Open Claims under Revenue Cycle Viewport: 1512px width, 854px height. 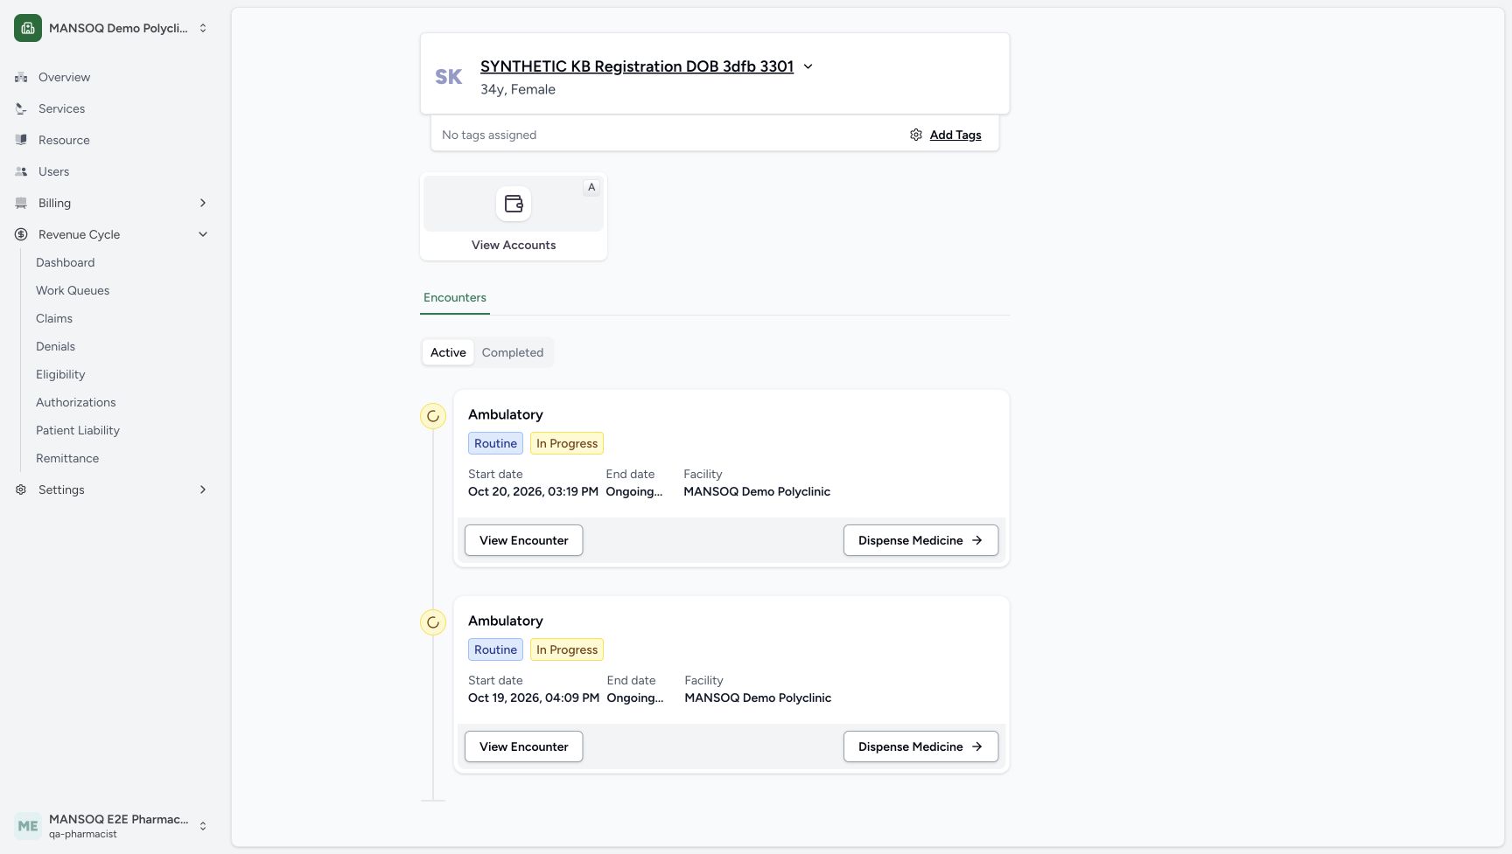(54, 318)
